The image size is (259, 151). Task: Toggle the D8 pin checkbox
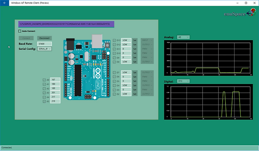click(114, 62)
